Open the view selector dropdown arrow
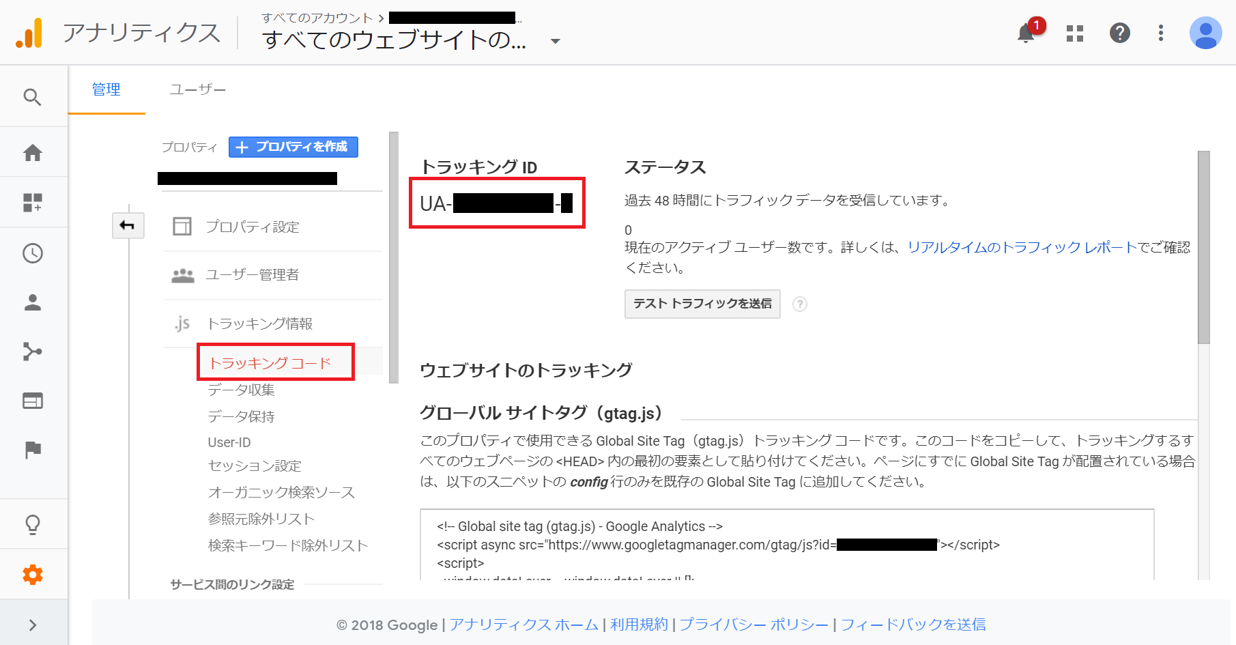The width and height of the screenshot is (1236, 645). [555, 41]
